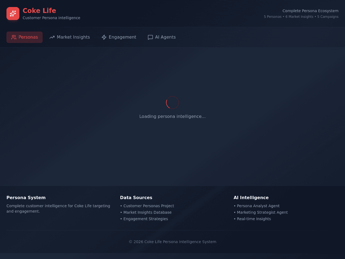
Task: Click the loading spinner circle
Action: [172, 103]
